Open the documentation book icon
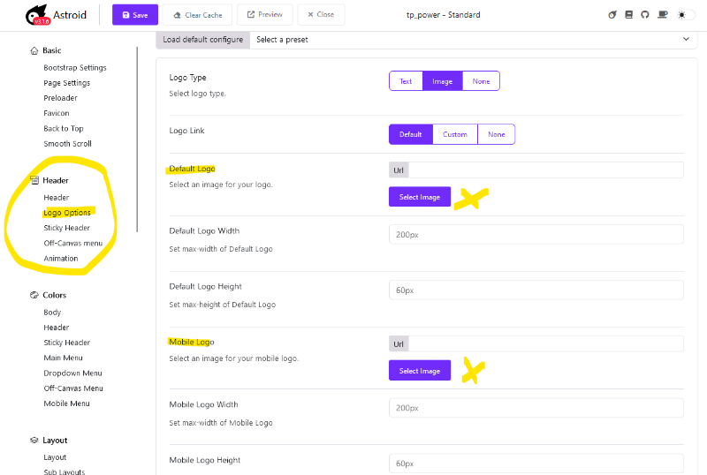Viewport: 707px width, 475px height. (628, 15)
